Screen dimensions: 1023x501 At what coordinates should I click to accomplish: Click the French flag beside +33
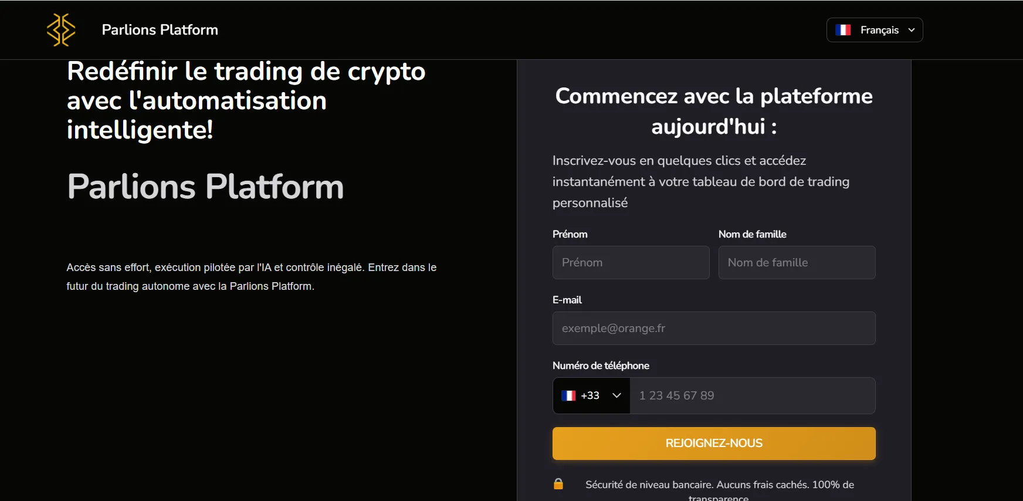coord(568,395)
